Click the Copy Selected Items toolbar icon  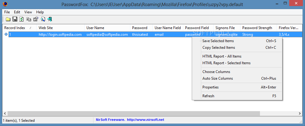coord(29,19)
